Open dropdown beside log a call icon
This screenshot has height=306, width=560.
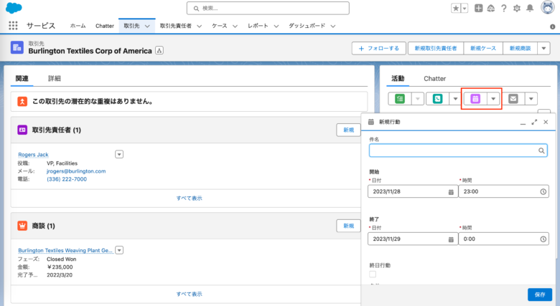click(x=455, y=99)
